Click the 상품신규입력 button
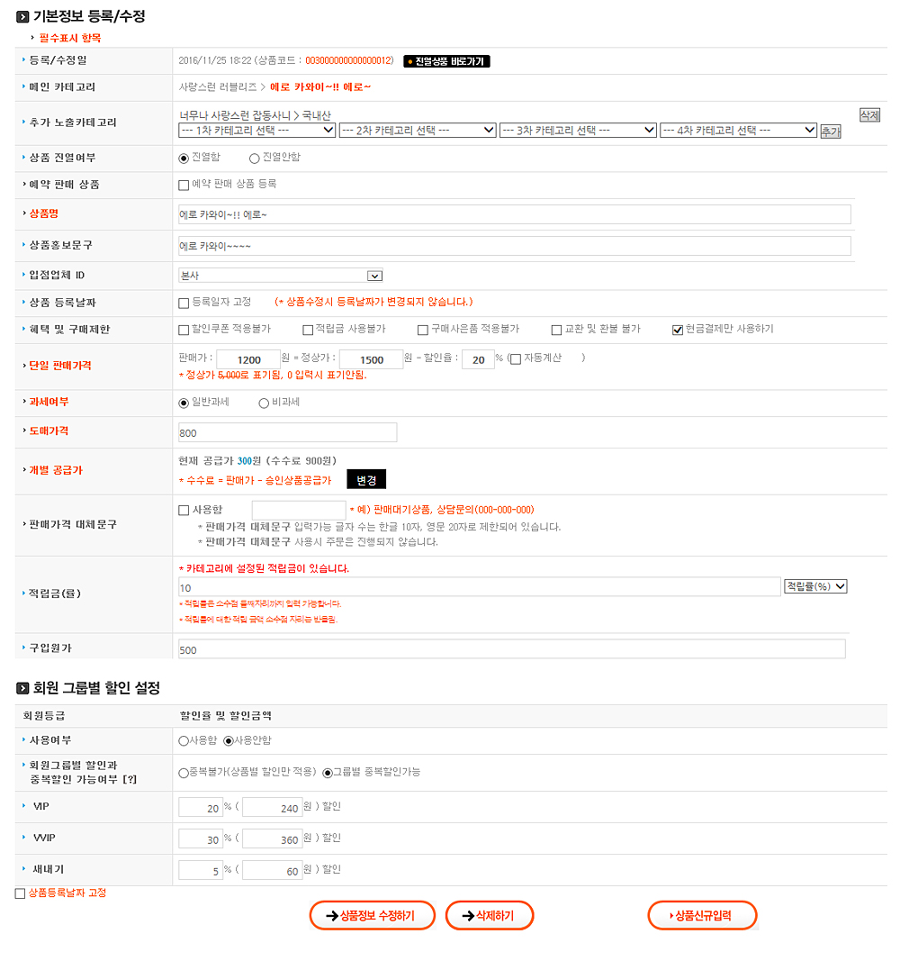Image resolution: width=900 pixels, height=979 pixels. (702, 916)
